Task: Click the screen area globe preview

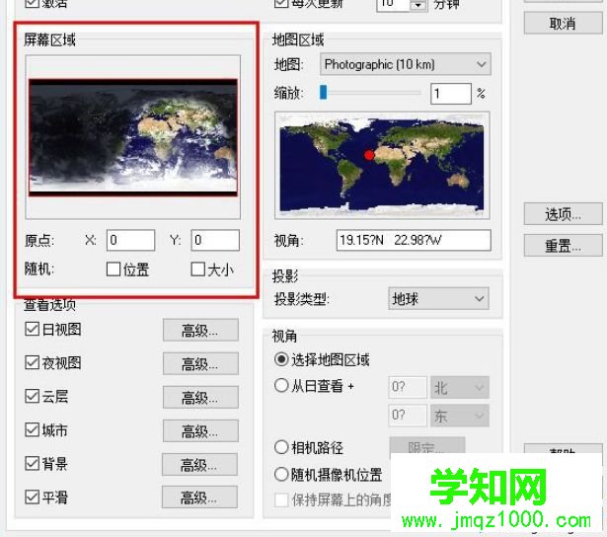Action: pyautogui.click(x=133, y=137)
